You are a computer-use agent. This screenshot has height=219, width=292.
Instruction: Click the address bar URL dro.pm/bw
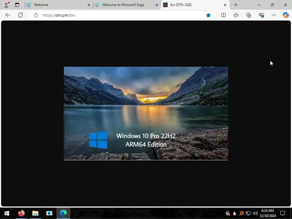click(59, 15)
